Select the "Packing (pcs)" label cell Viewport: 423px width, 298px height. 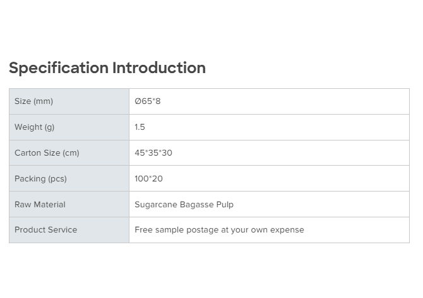[x=40, y=179]
